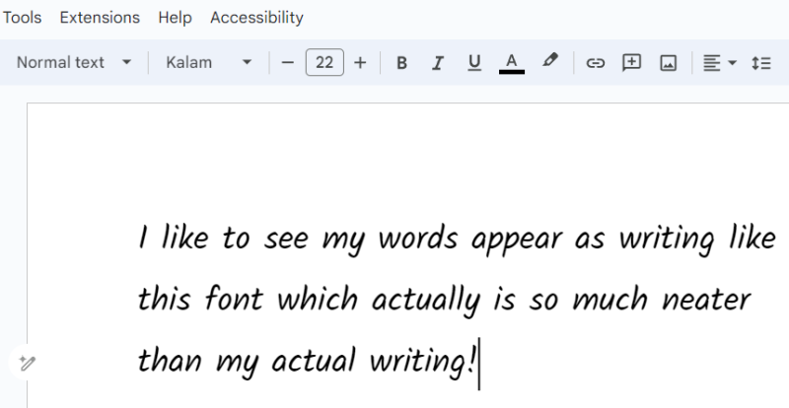This screenshot has width=789, height=408.
Task: Open the Accessibility menu
Action: tap(256, 18)
